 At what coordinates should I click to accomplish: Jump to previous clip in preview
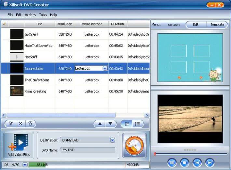[197, 163]
